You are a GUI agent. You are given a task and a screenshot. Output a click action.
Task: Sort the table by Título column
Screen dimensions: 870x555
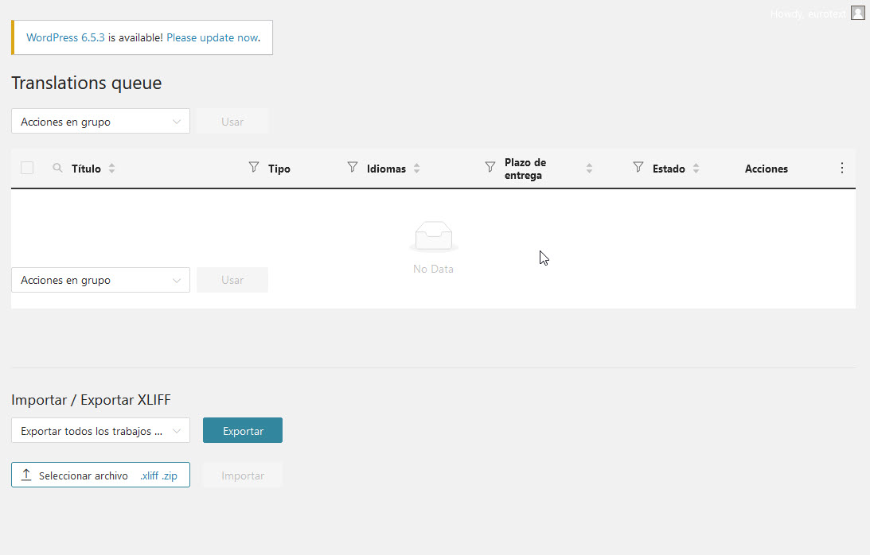[111, 169]
